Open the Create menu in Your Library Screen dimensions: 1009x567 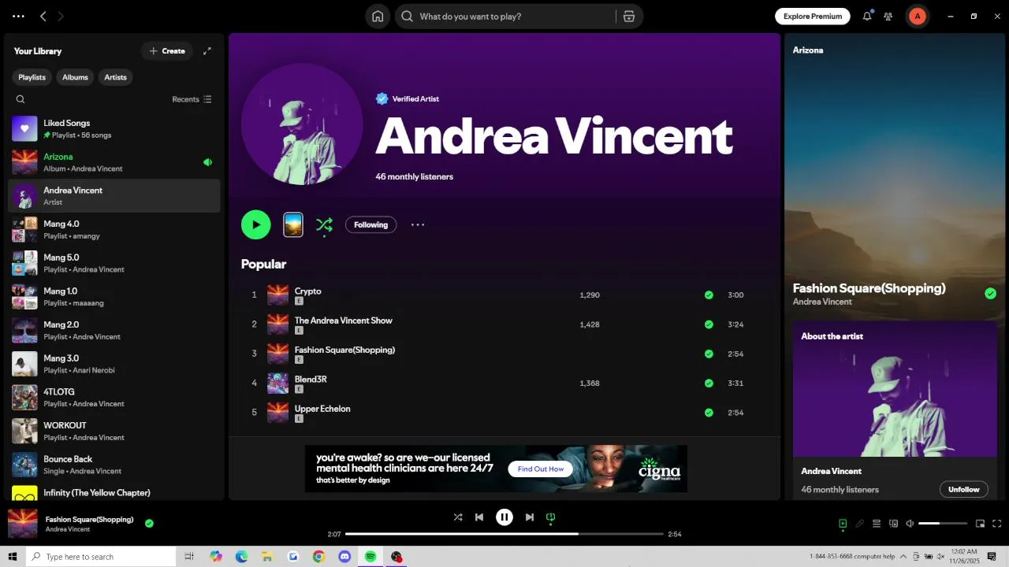[167, 51]
